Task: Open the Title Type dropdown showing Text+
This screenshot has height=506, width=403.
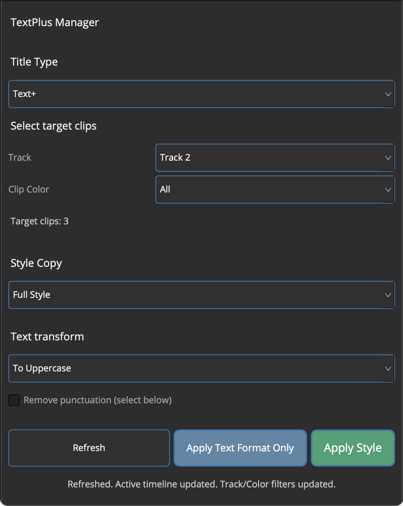Action: pos(201,94)
